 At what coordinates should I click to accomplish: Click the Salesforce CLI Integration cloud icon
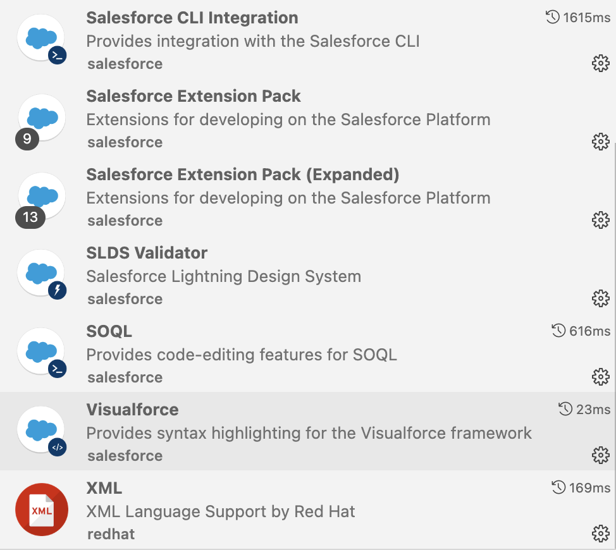40,37
